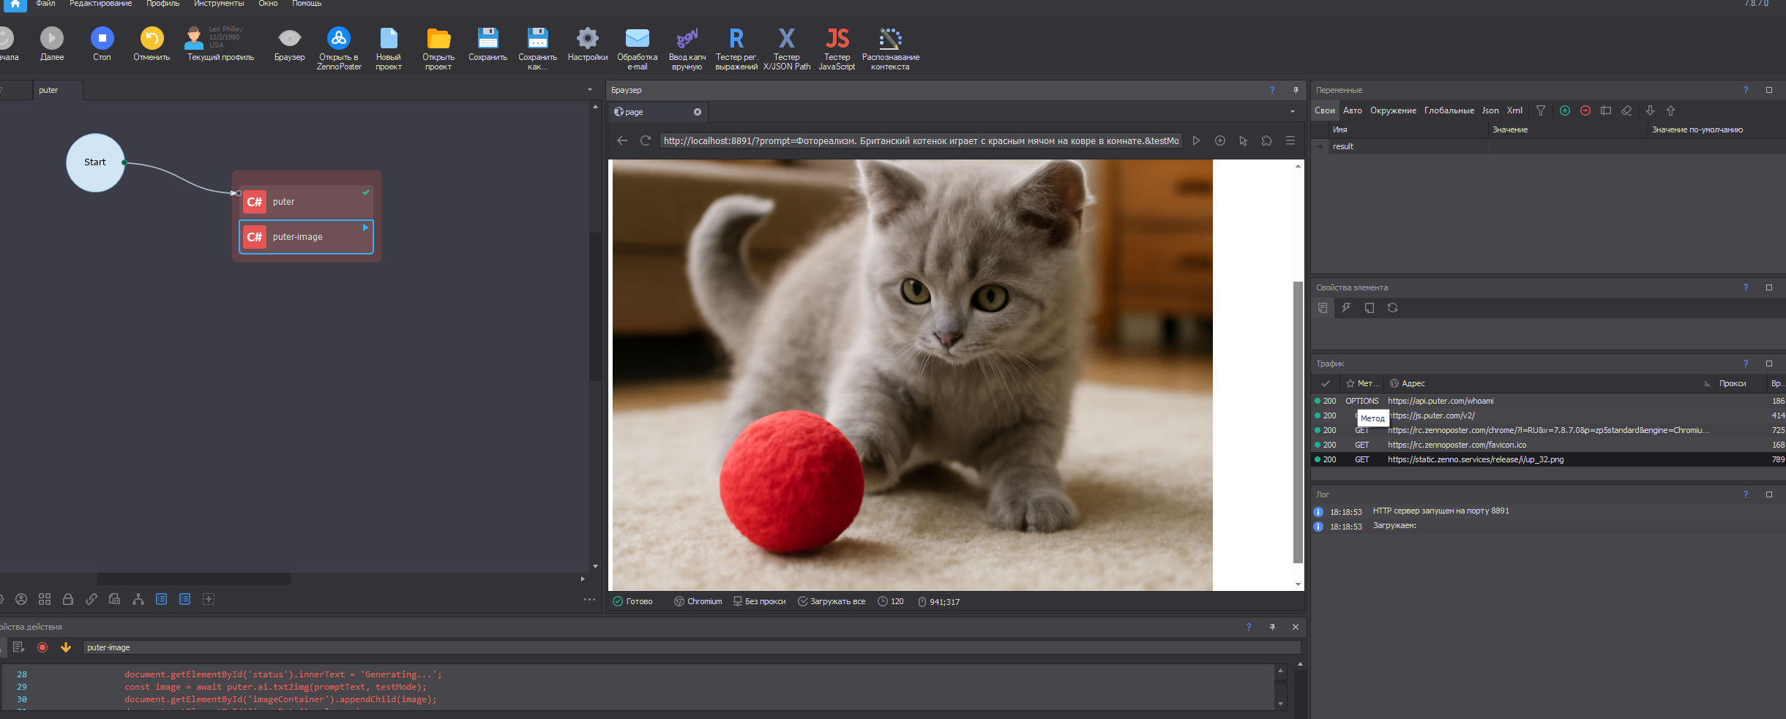
Task: Toggle the variables filter funnel icon
Action: [1541, 110]
